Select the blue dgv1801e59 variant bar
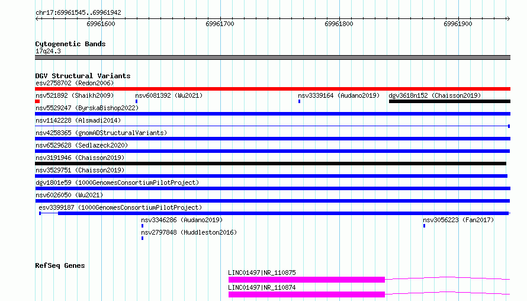The image size is (527, 301). coord(272,188)
